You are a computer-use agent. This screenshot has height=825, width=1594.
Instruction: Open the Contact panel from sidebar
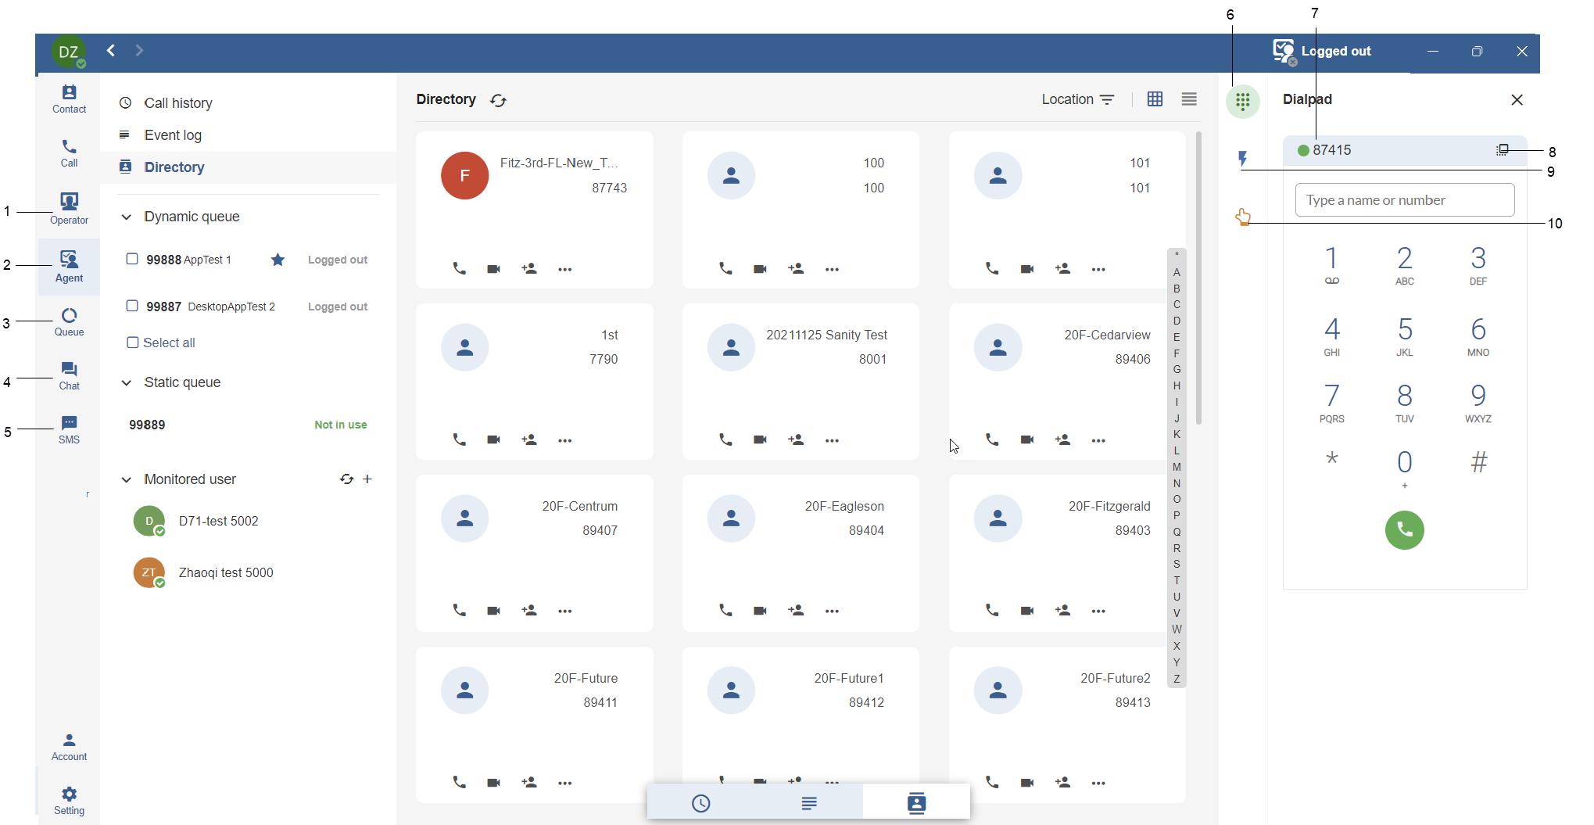click(x=69, y=98)
